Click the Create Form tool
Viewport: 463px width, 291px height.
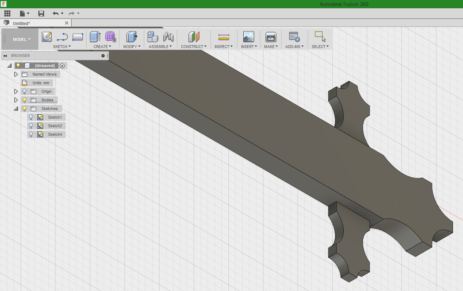point(110,37)
